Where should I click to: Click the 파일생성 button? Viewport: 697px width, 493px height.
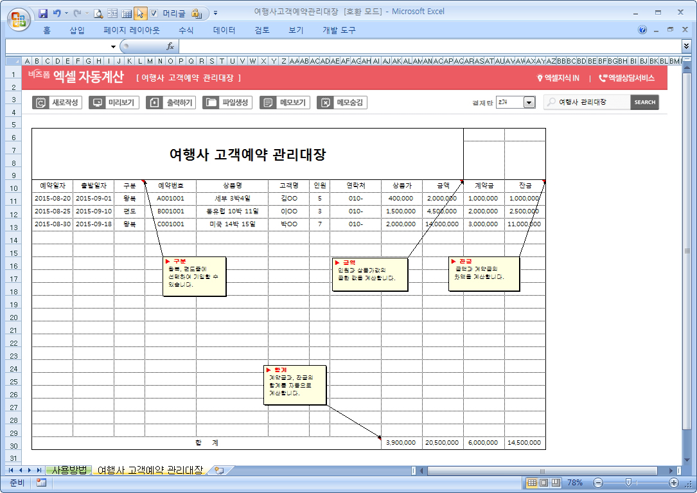[227, 102]
